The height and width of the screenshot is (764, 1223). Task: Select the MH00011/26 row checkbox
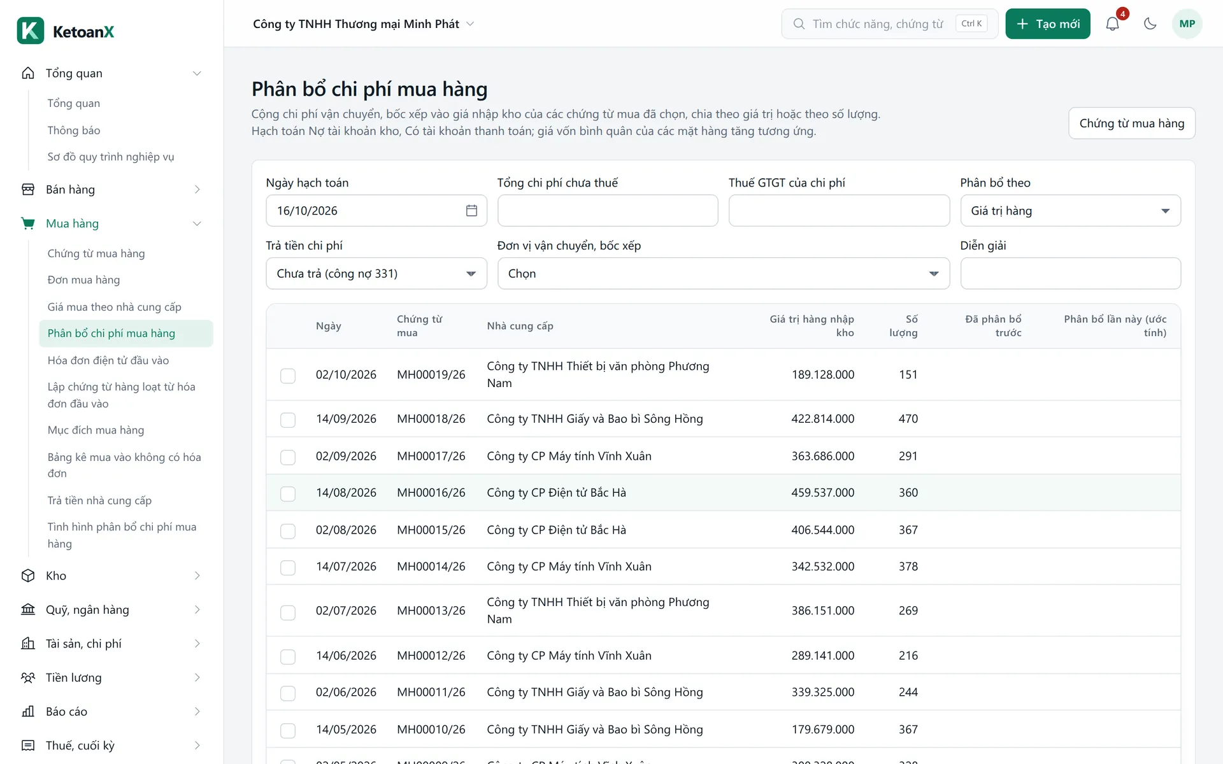288,693
